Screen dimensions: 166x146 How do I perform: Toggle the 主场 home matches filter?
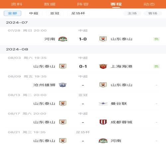click(132, 13)
